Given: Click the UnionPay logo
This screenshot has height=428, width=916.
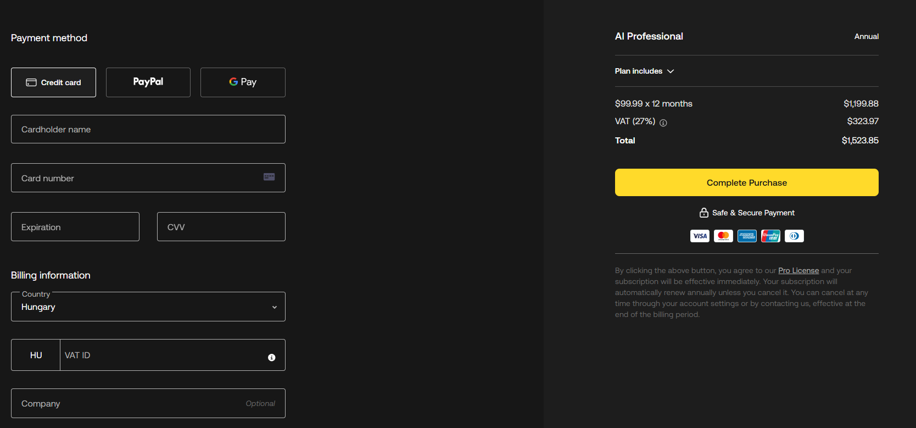Looking at the screenshot, I should [770, 236].
